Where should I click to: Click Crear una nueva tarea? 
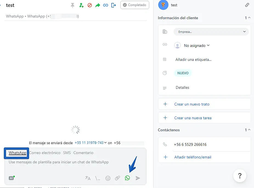[x=193, y=118]
